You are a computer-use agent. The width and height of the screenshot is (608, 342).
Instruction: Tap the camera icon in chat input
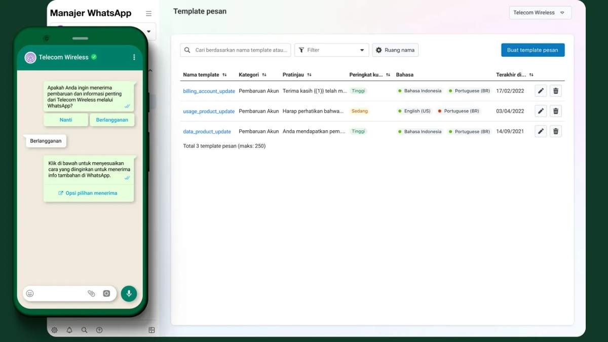106,293
